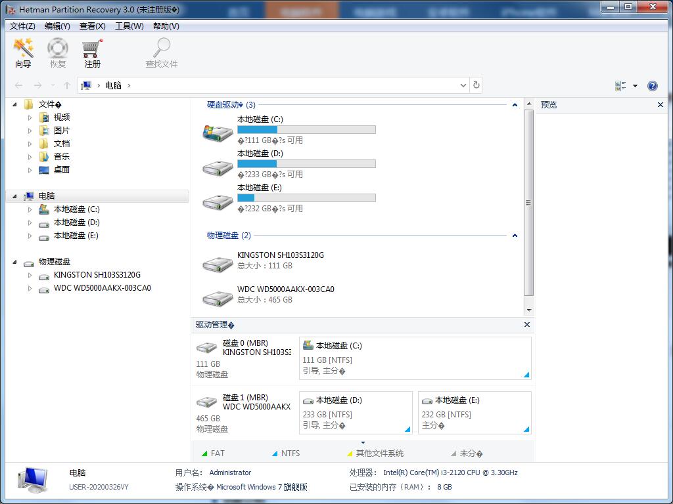Select 本地磁盘 (E:) partition box in drive manager
Image resolution: width=673 pixels, height=504 pixels.
(x=475, y=413)
